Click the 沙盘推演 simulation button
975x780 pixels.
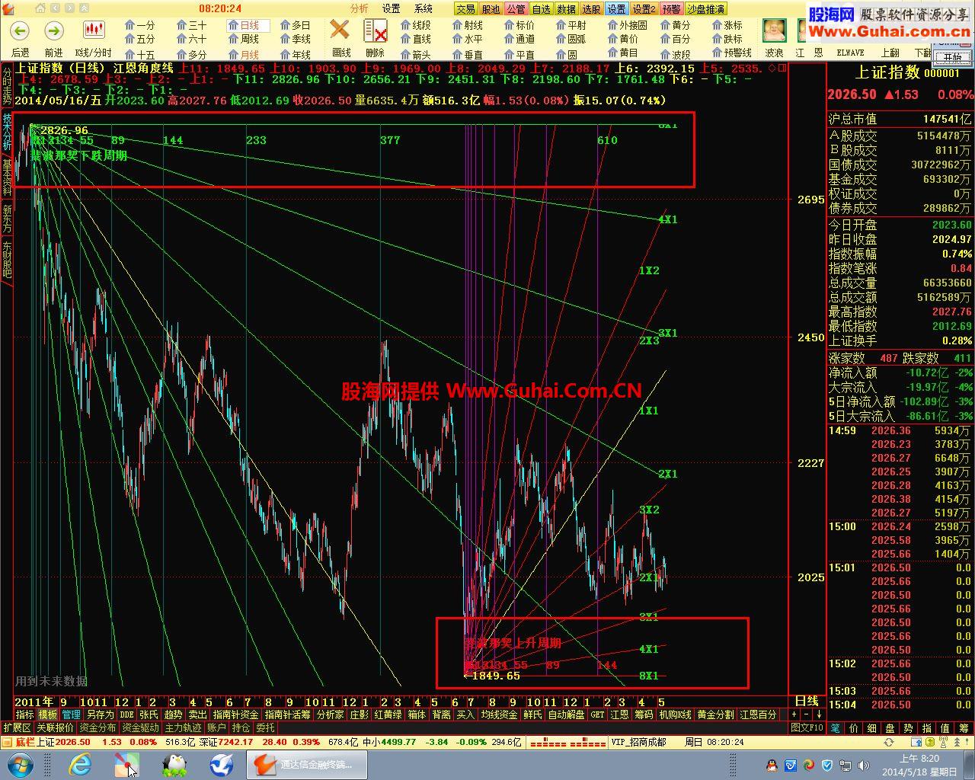point(705,9)
